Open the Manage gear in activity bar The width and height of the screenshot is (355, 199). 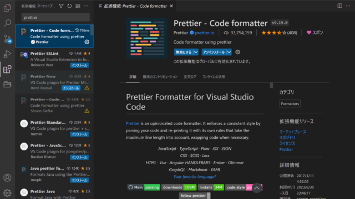coord(7,193)
